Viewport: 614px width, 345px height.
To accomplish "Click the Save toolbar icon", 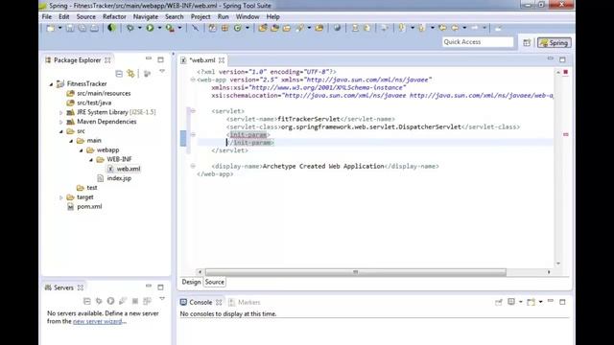I will [70, 28].
